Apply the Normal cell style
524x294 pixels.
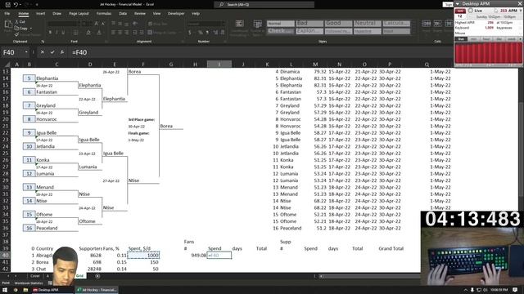[x=281, y=24]
